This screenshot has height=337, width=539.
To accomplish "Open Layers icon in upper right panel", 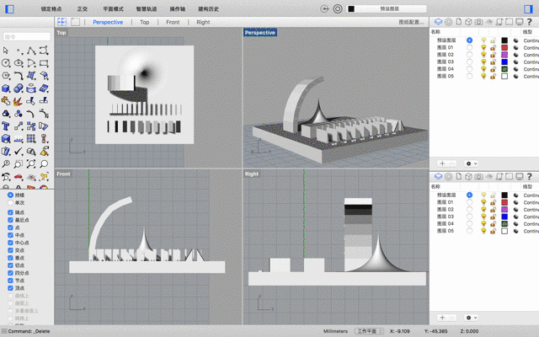I will click(438, 22).
